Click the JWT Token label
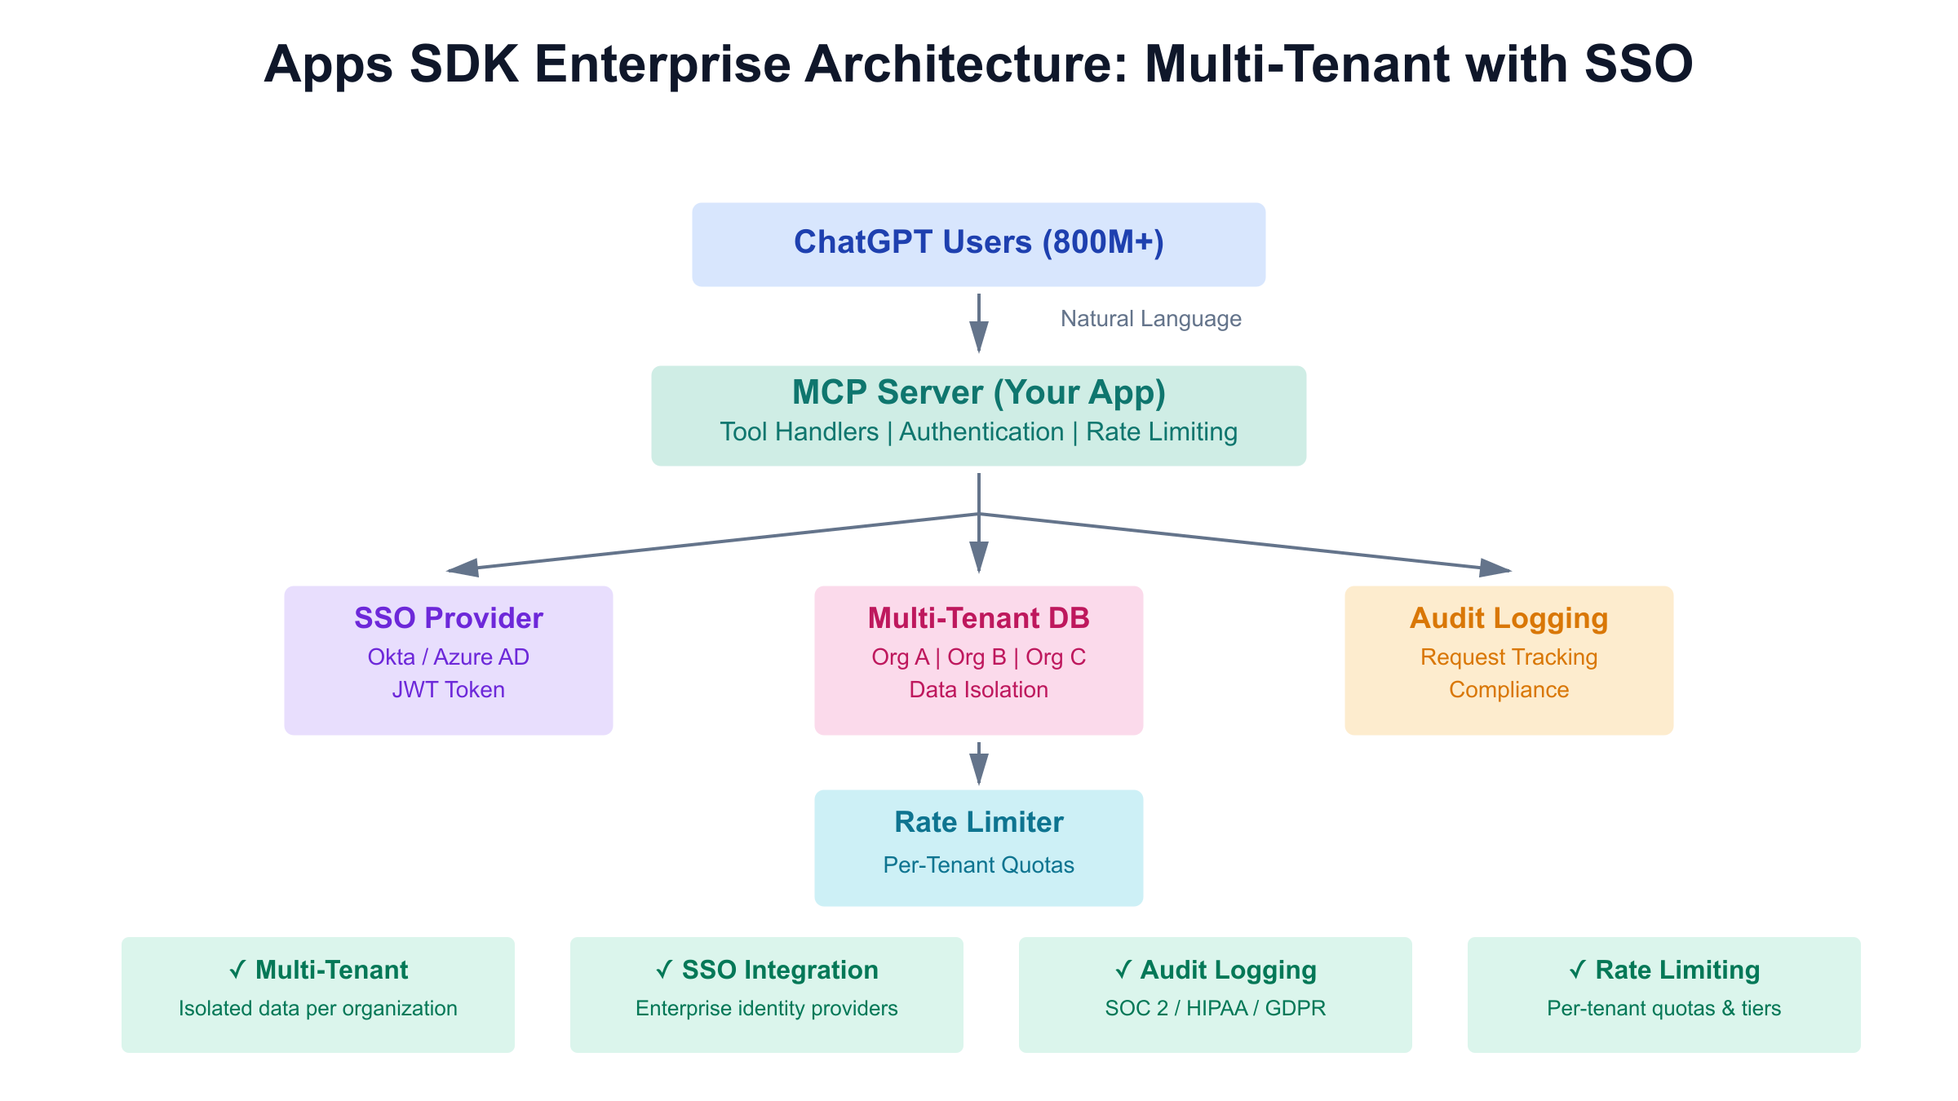 pos(448,690)
